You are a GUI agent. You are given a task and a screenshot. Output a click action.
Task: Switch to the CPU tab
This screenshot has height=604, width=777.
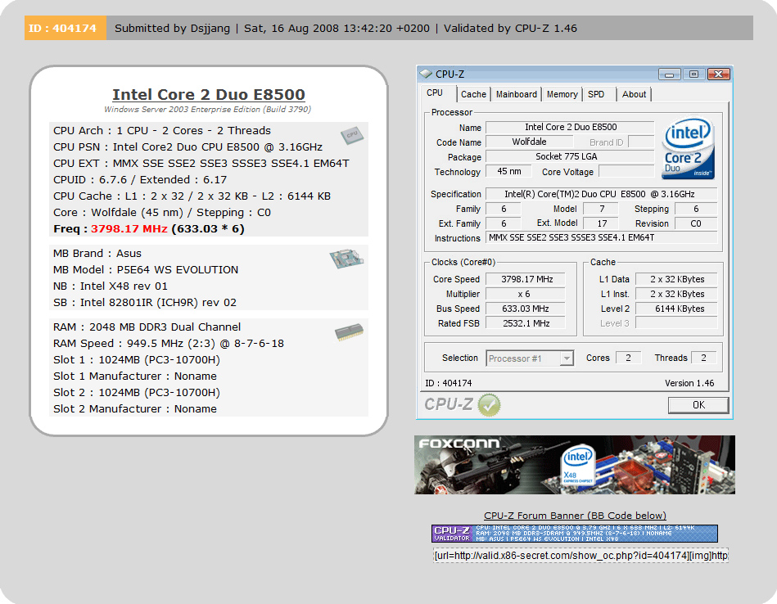click(435, 92)
